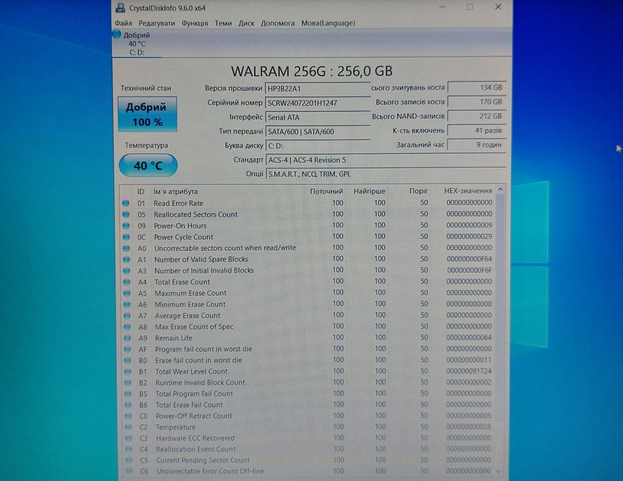
Task: Click the firmware field HP3B22A1
Action: pos(317,89)
